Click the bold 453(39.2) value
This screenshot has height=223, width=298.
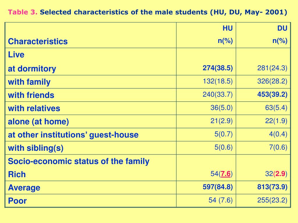pos(272,94)
